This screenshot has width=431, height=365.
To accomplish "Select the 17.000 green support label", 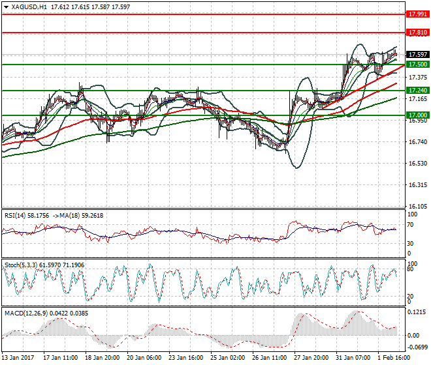I will point(417,115).
